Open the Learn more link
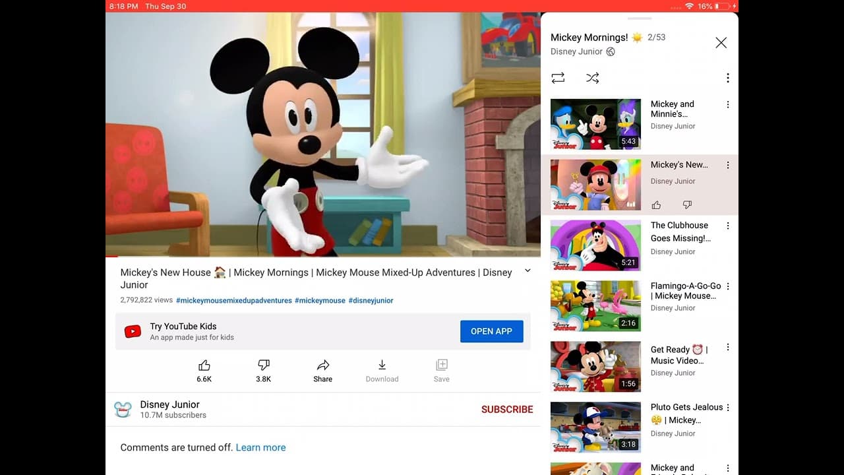 click(260, 447)
